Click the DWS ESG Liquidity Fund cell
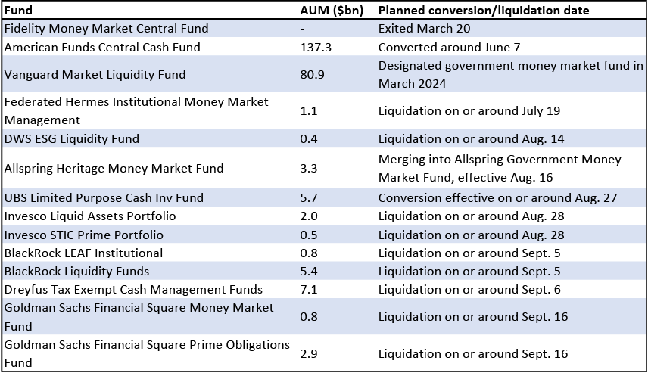Screen dimensions: 648x373 [71, 138]
